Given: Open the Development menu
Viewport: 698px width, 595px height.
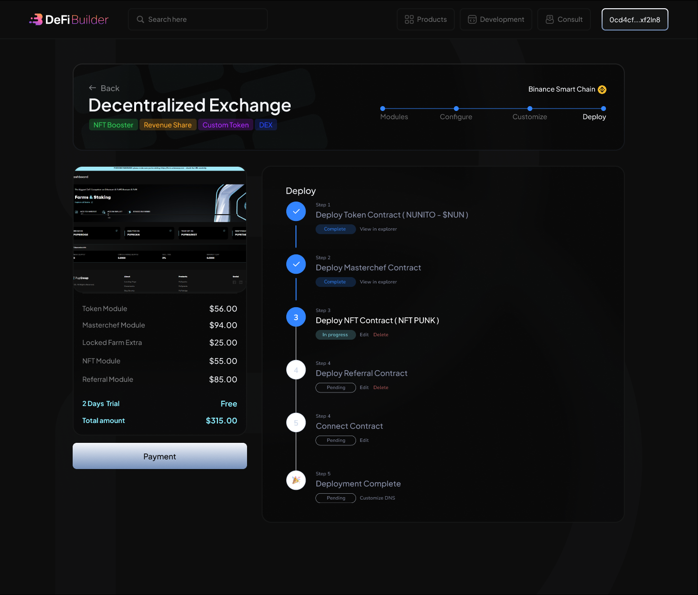Looking at the screenshot, I should click(496, 19).
